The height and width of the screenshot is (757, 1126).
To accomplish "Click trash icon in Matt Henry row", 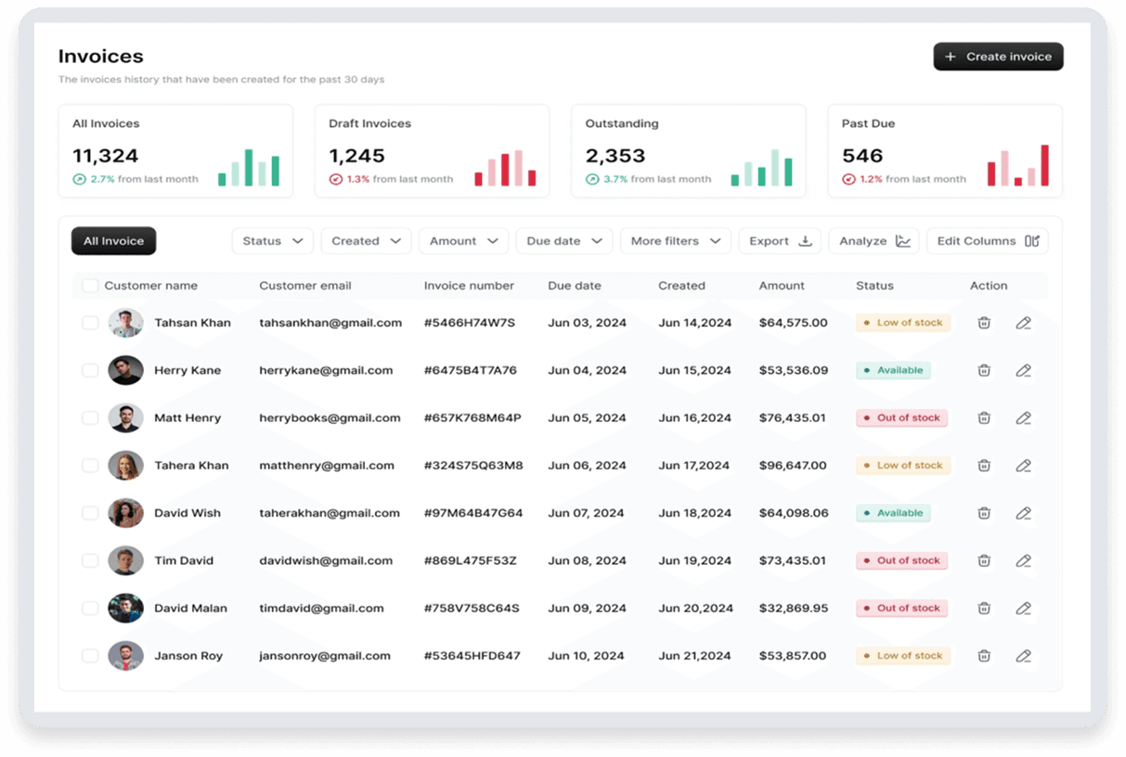I will tap(984, 417).
